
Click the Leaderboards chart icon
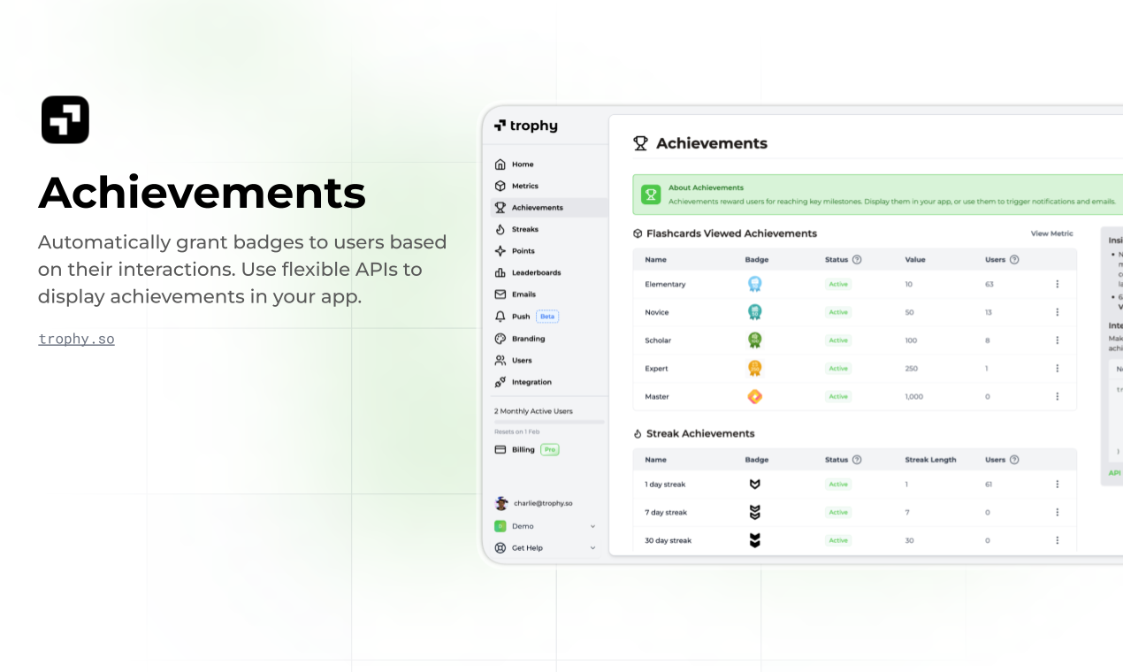coord(500,273)
